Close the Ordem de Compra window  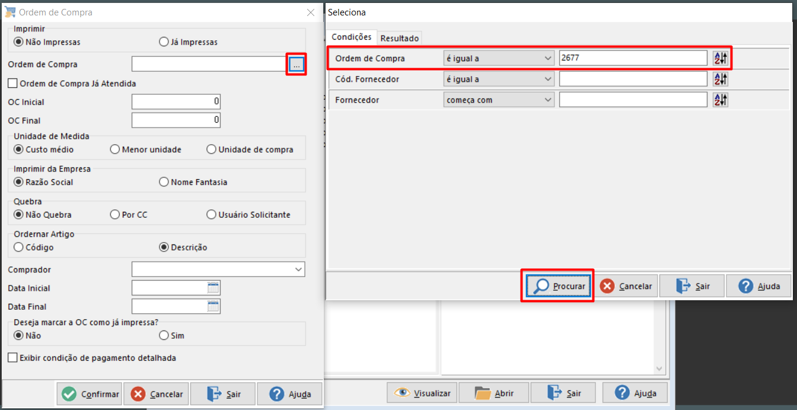310,12
